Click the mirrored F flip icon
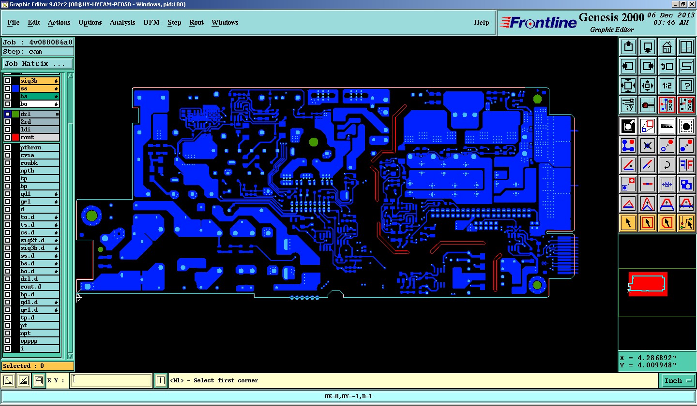The height and width of the screenshot is (406, 697). pyautogui.click(x=686, y=165)
